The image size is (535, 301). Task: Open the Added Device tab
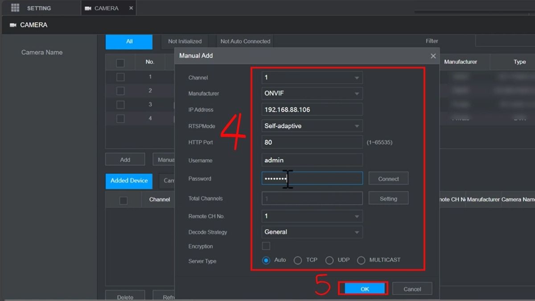pos(129,181)
